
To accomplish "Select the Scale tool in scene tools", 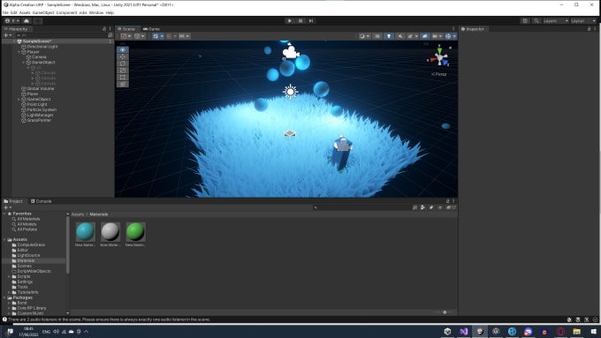I will coord(123,71).
